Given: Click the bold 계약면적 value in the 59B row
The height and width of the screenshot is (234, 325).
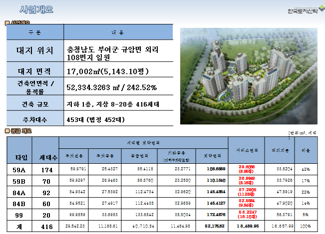Looking at the screenshot, I should (216, 180).
